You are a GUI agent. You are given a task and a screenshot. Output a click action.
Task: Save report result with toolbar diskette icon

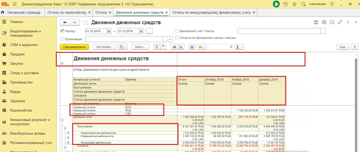click(x=192, y=47)
